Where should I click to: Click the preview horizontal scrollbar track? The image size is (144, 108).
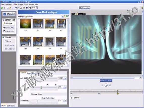click(x=106, y=78)
